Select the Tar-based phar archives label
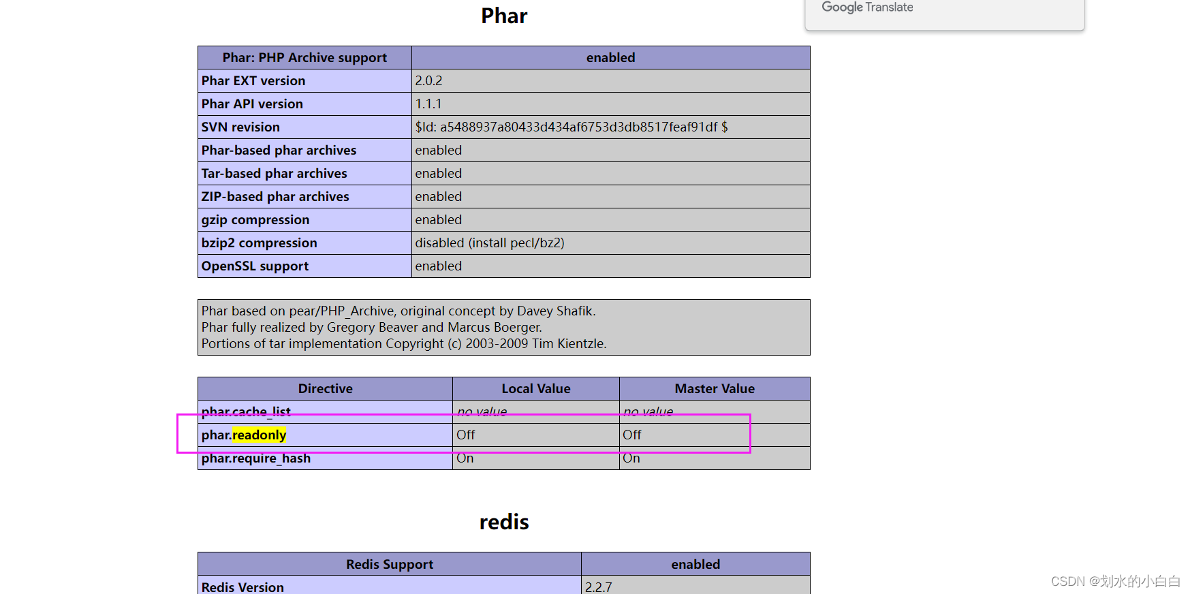Screen dimensions: 1190x594 pyautogui.click(x=274, y=174)
